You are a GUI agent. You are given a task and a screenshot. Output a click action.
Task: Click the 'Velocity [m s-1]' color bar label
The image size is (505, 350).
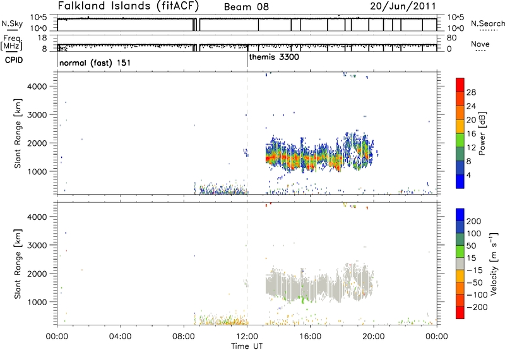coord(494,263)
